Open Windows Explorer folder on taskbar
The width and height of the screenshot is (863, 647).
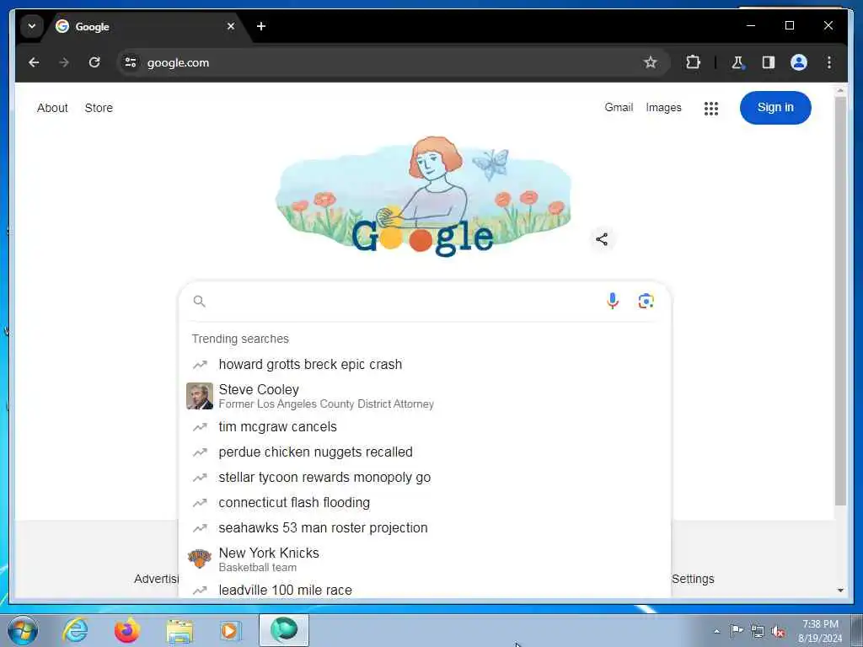point(180,631)
